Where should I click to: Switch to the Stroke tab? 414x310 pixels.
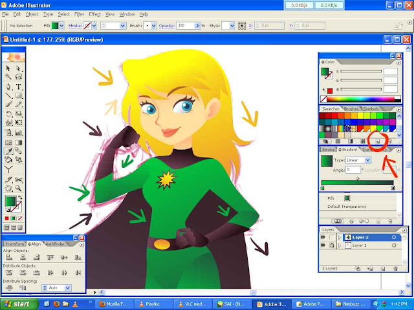tap(328, 149)
